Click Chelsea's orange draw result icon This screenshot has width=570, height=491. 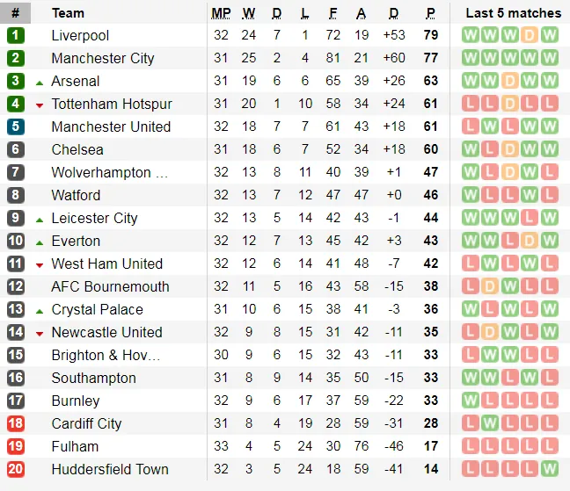pyautogui.click(x=509, y=150)
